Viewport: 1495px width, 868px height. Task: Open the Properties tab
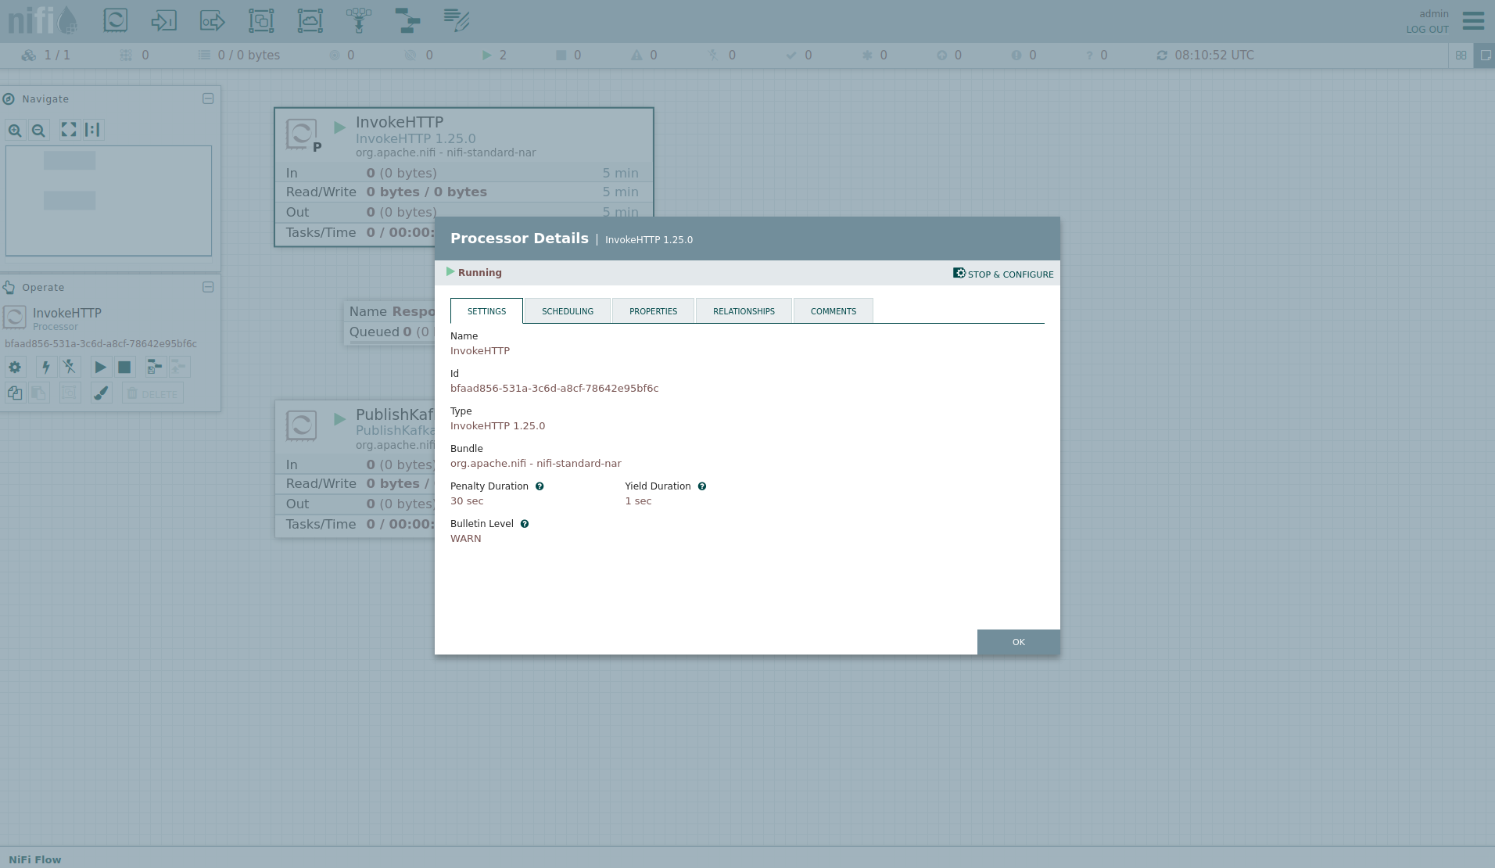pyautogui.click(x=653, y=311)
